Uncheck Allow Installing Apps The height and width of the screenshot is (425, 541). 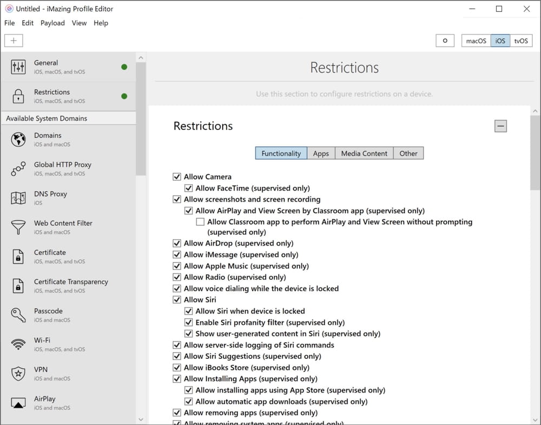pyautogui.click(x=177, y=379)
